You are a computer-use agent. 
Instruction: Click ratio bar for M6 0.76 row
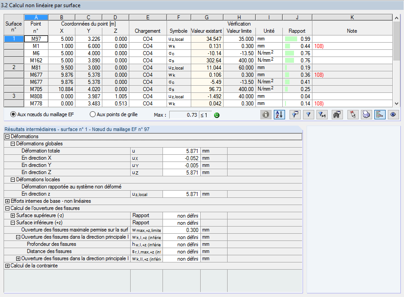click(290, 53)
